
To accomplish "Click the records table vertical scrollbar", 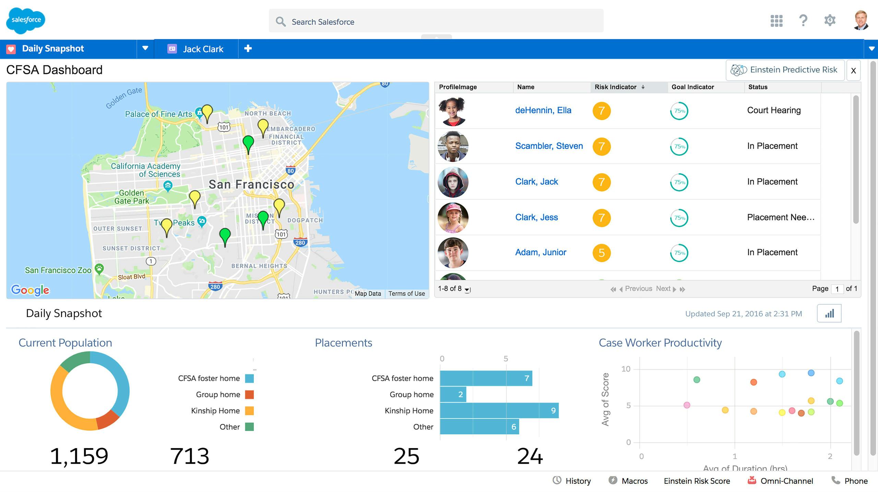I will pyautogui.click(x=856, y=160).
